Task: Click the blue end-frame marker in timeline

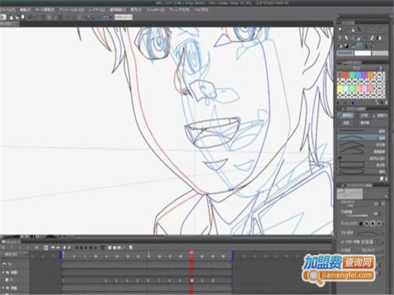Action: tap(233, 255)
